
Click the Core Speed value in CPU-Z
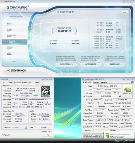click(19, 114)
